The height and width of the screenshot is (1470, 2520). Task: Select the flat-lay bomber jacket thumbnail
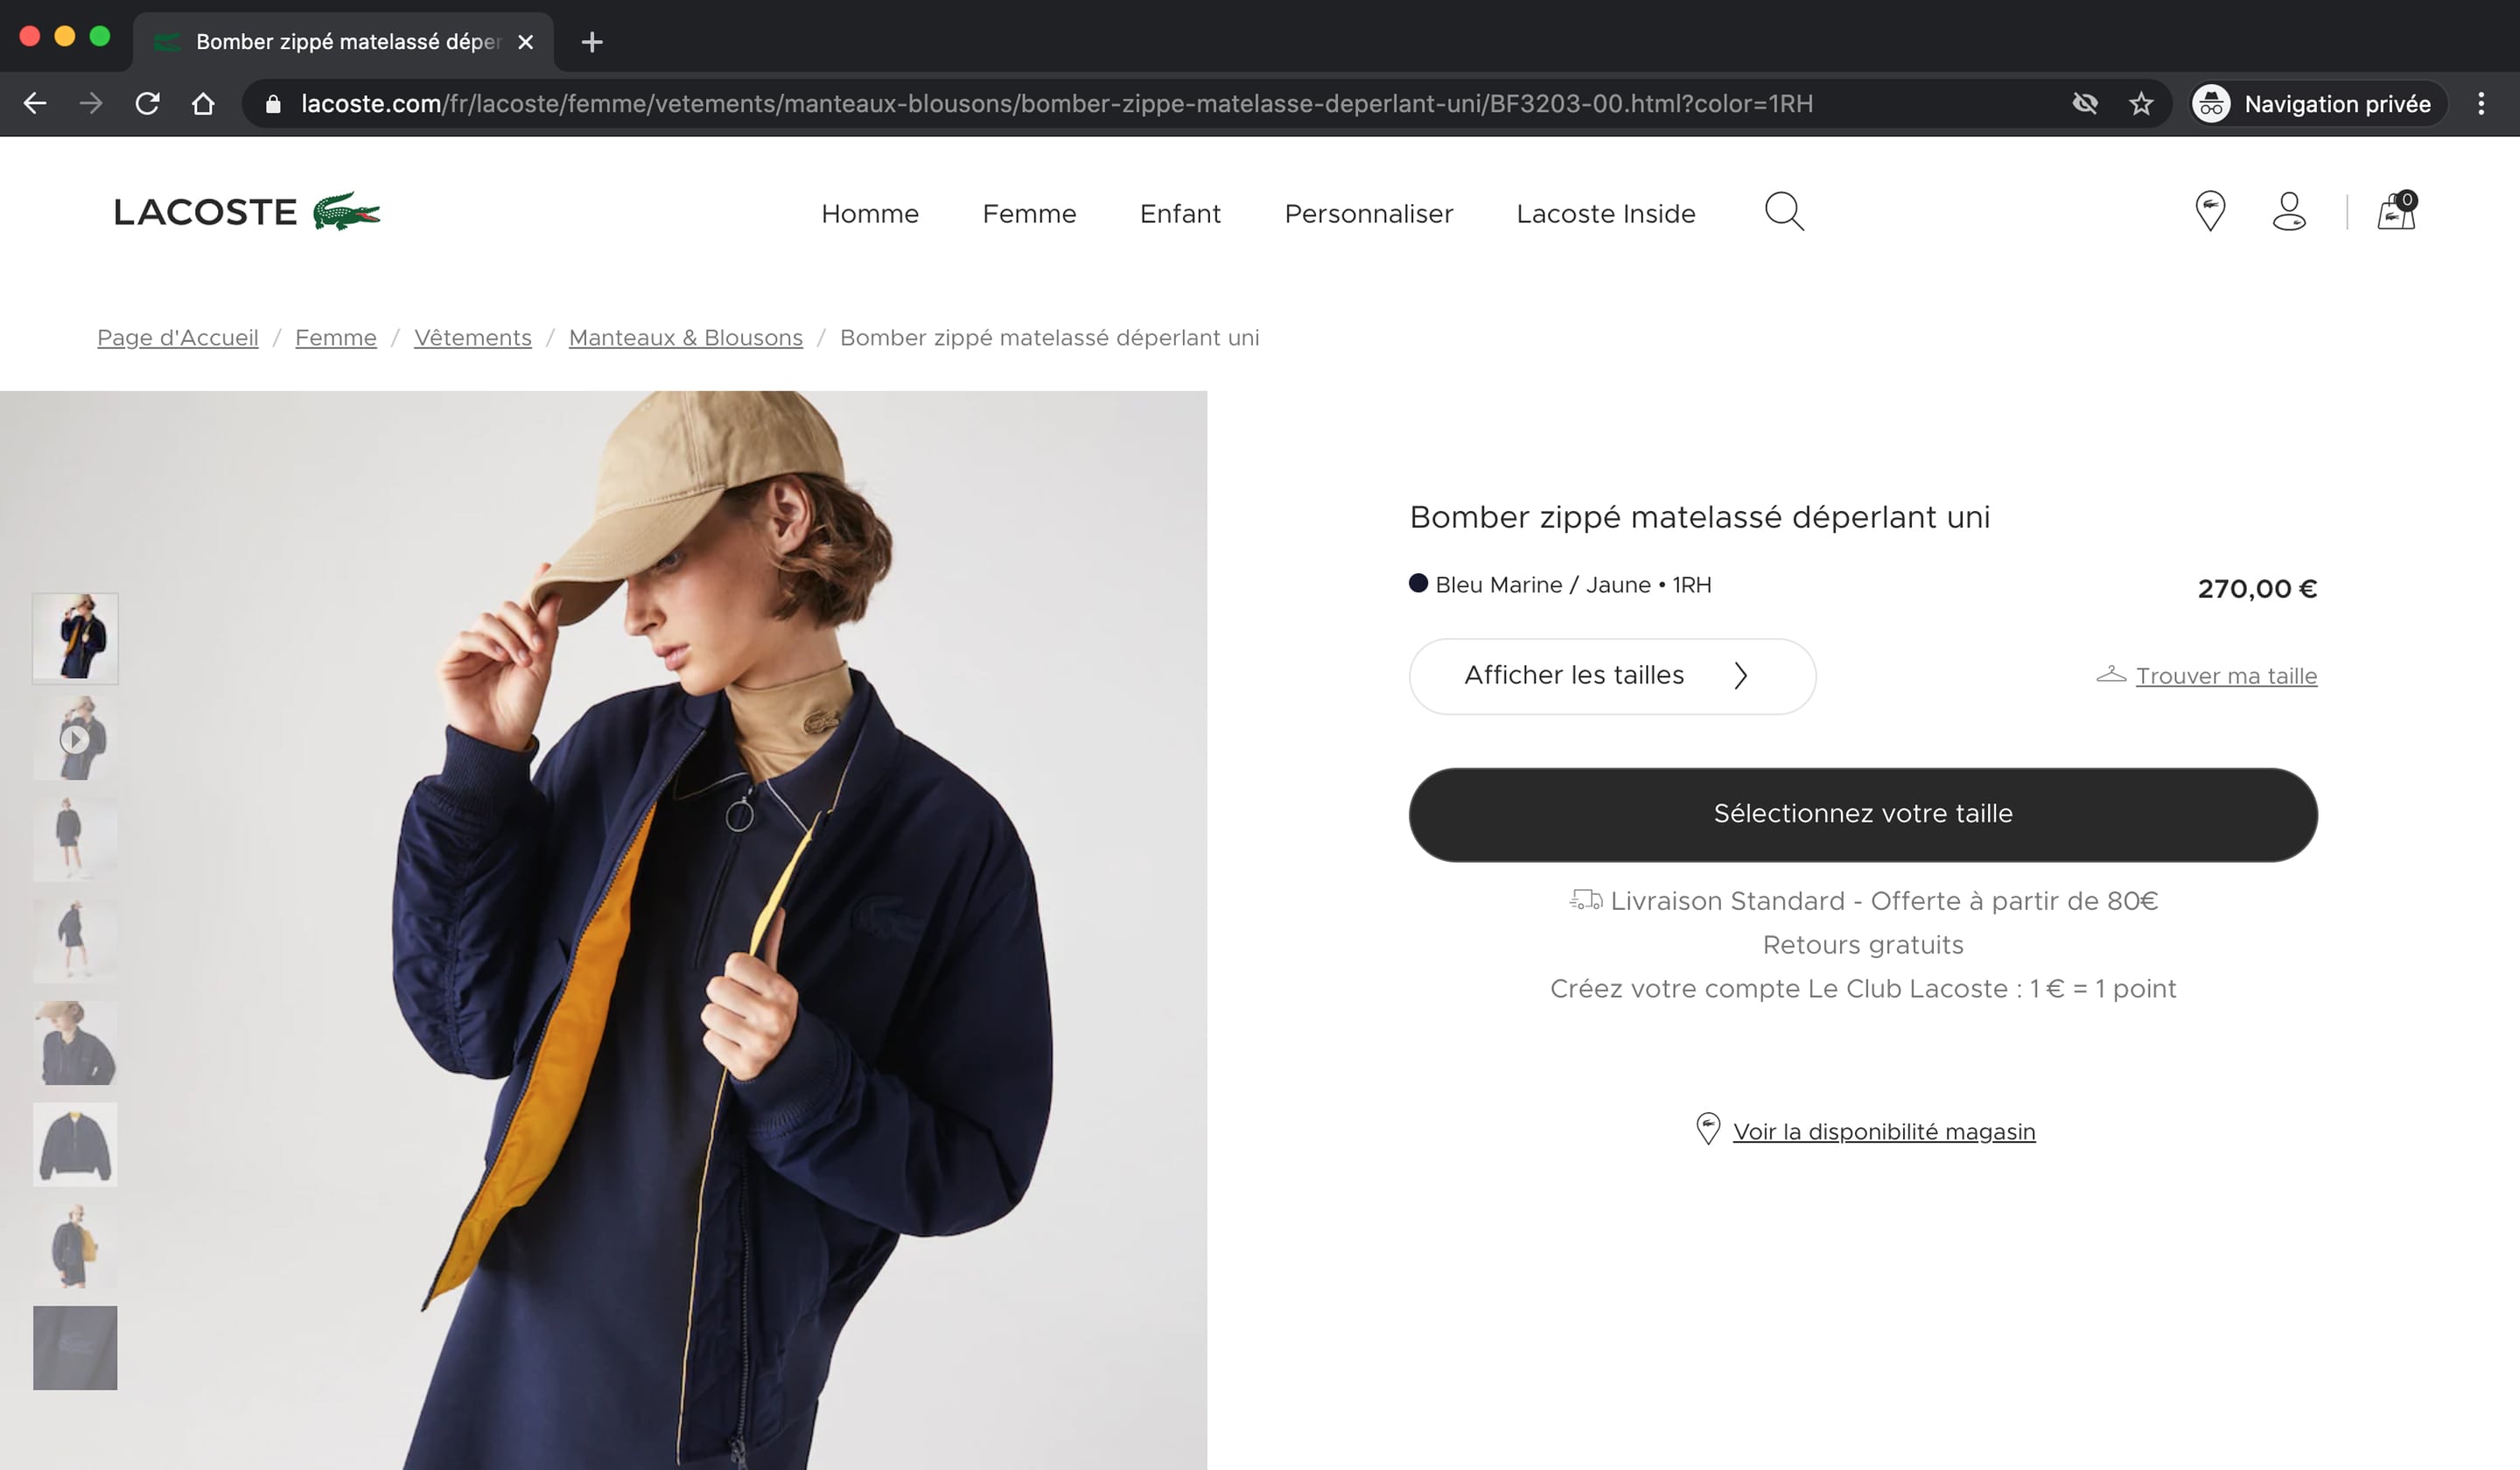point(75,1144)
